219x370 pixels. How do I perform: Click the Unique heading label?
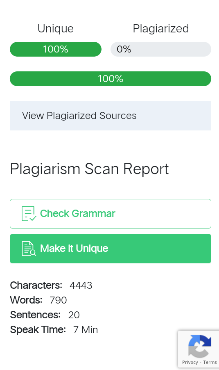pyautogui.click(x=56, y=29)
